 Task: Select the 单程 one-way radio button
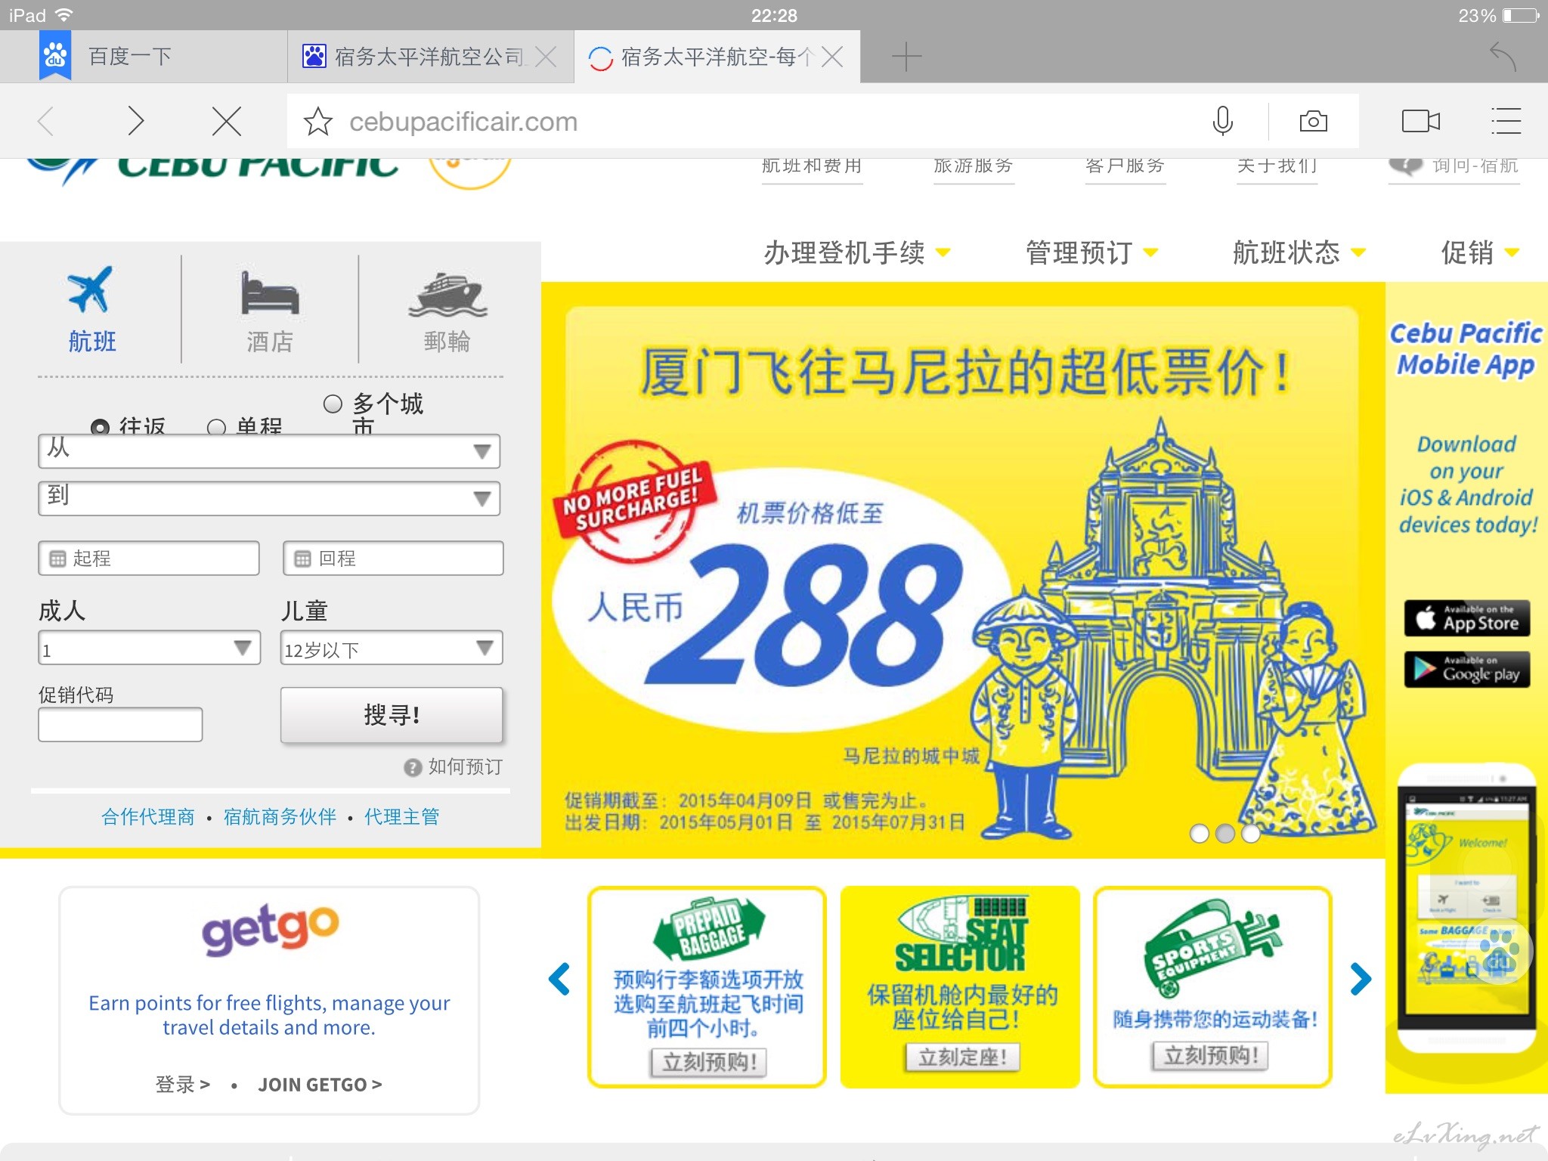click(216, 428)
